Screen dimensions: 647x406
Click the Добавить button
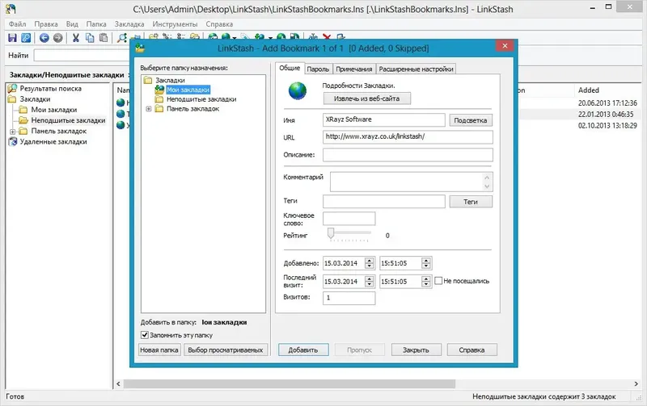click(x=303, y=350)
